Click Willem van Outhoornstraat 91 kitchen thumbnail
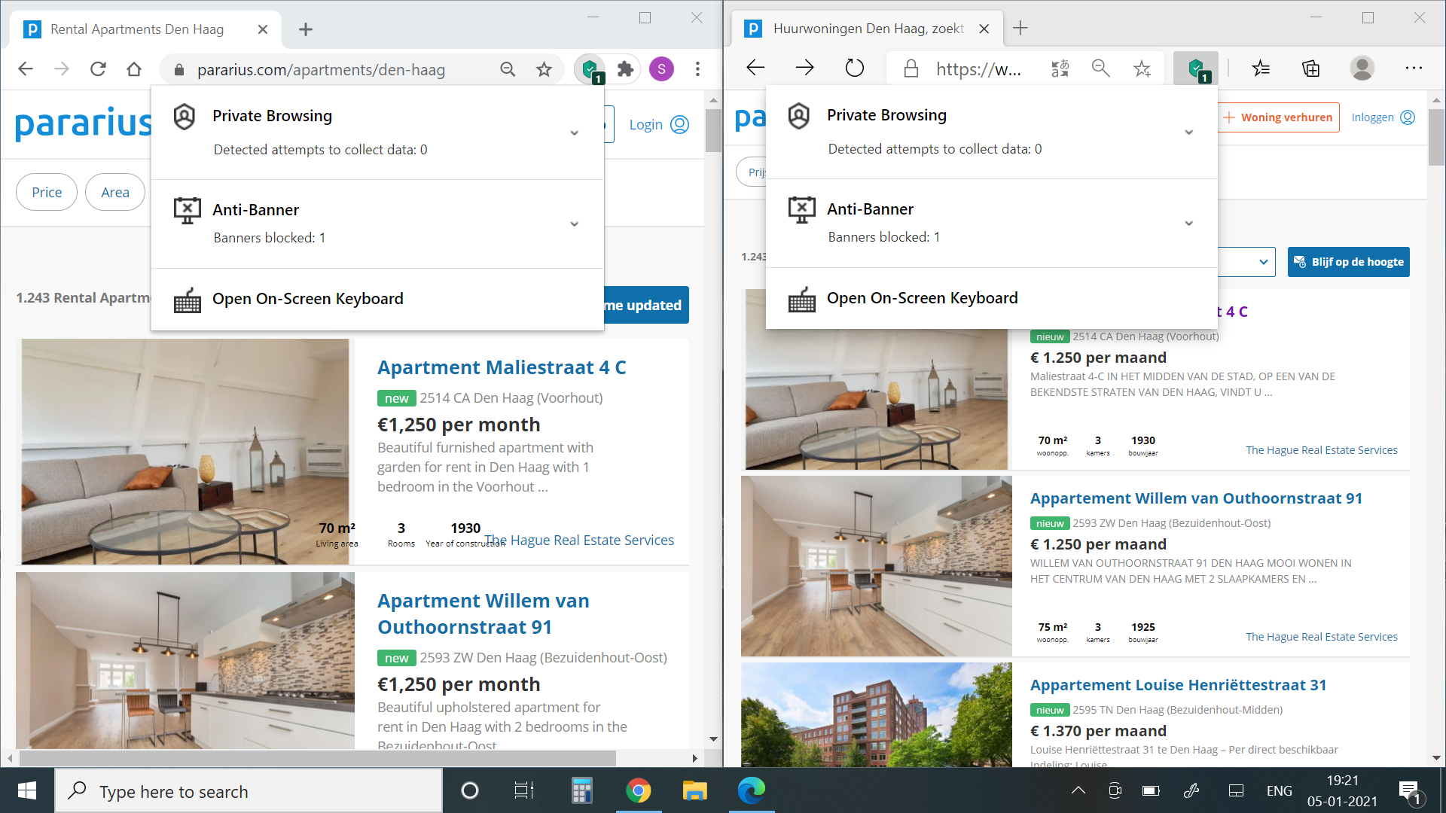 point(876,566)
